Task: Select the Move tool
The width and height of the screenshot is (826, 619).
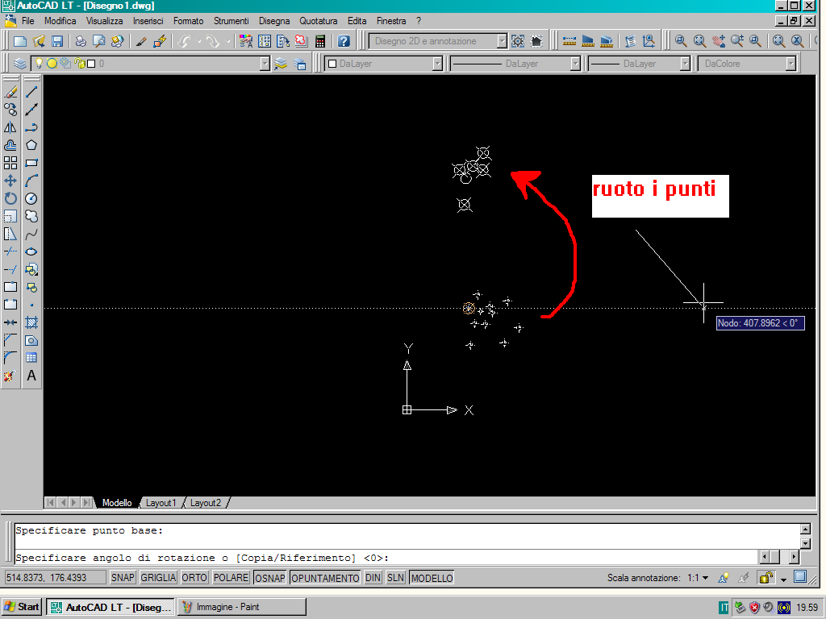Action: (x=10, y=181)
